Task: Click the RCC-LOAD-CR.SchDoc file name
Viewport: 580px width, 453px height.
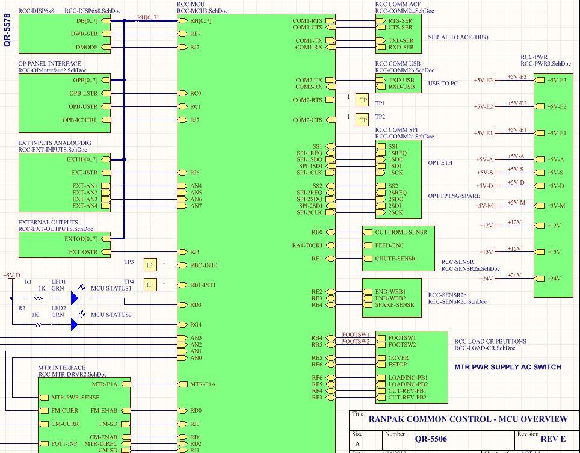Action: (484, 348)
